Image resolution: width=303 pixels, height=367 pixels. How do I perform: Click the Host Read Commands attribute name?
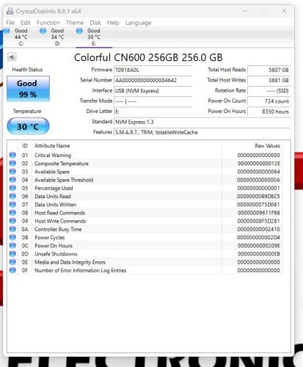(59, 213)
